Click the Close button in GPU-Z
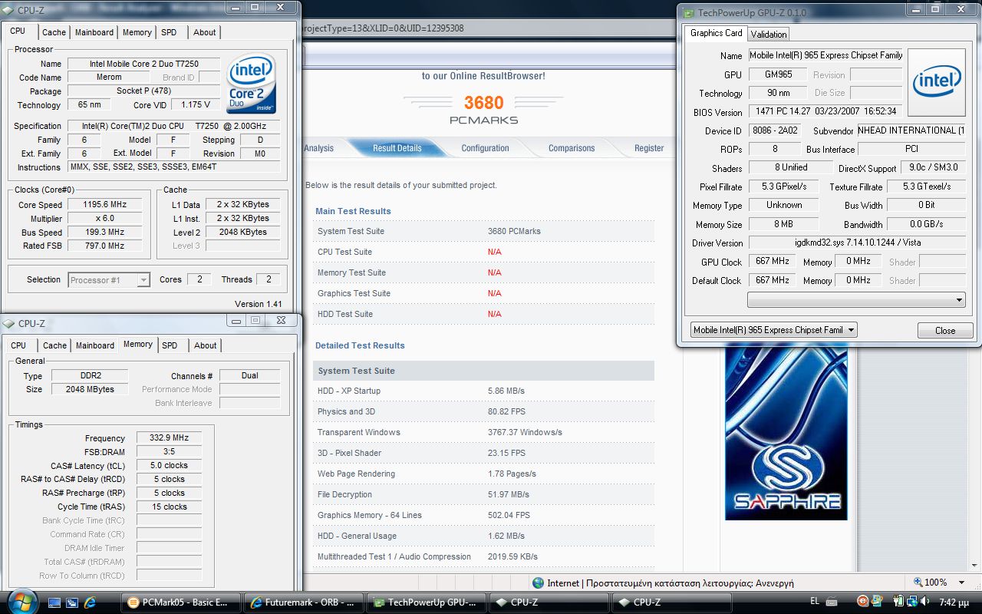 click(x=945, y=330)
